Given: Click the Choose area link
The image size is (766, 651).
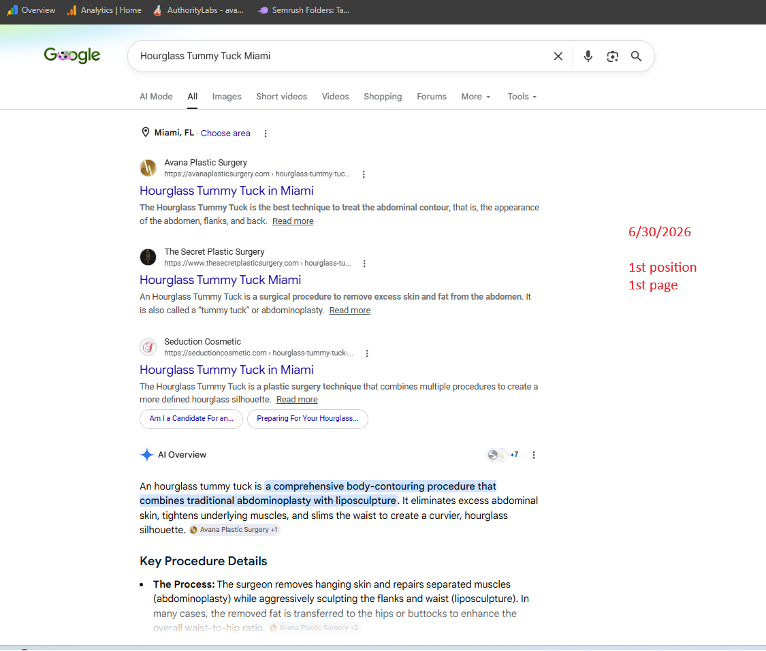Looking at the screenshot, I should click(x=225, y=133).
